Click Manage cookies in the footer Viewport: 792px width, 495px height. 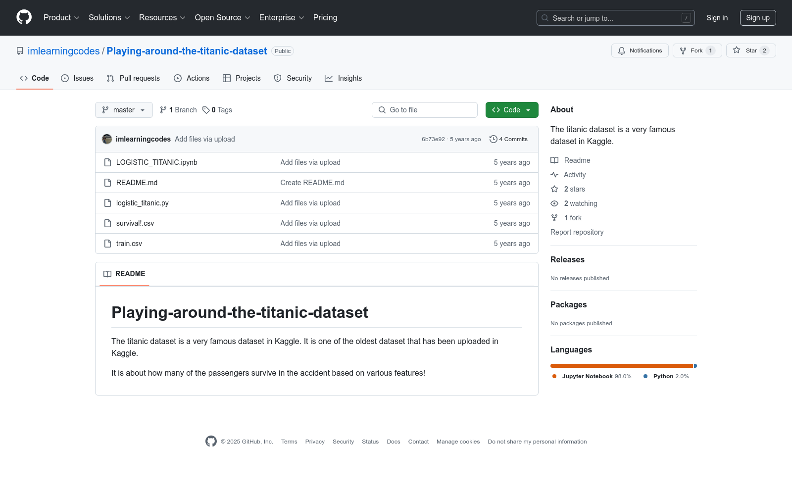click(458, 442)
